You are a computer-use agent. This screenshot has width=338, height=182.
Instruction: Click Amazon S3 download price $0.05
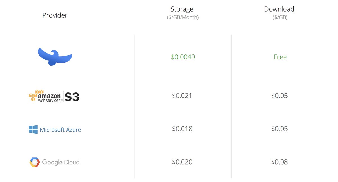click(279, 96)
